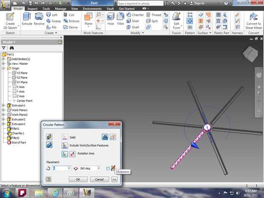
Task: Activate the Rotation Axis selector
Action: [x=65, y=154]
